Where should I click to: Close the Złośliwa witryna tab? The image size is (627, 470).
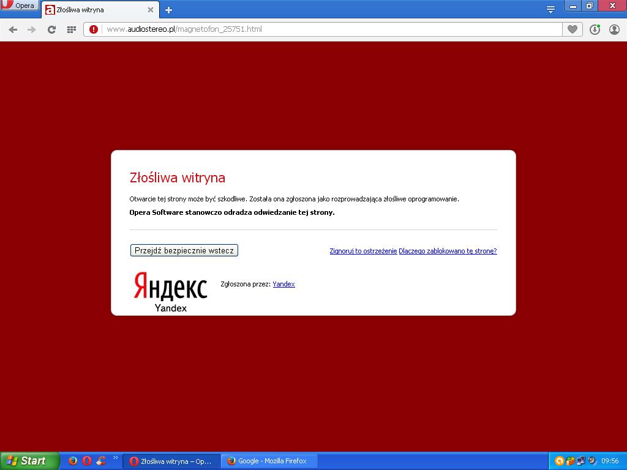[x=151, y=10]
